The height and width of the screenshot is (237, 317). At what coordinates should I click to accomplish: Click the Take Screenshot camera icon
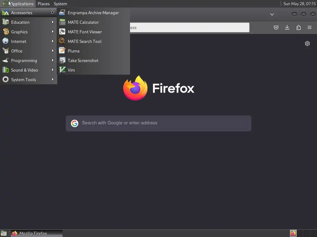coord(62,60)
